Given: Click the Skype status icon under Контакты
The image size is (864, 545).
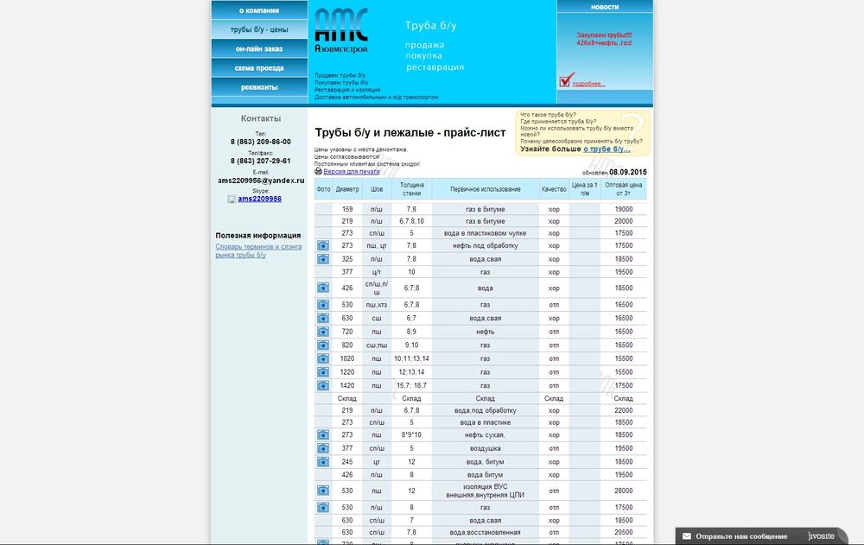Looking at the screenshot, I should point(232,199).
